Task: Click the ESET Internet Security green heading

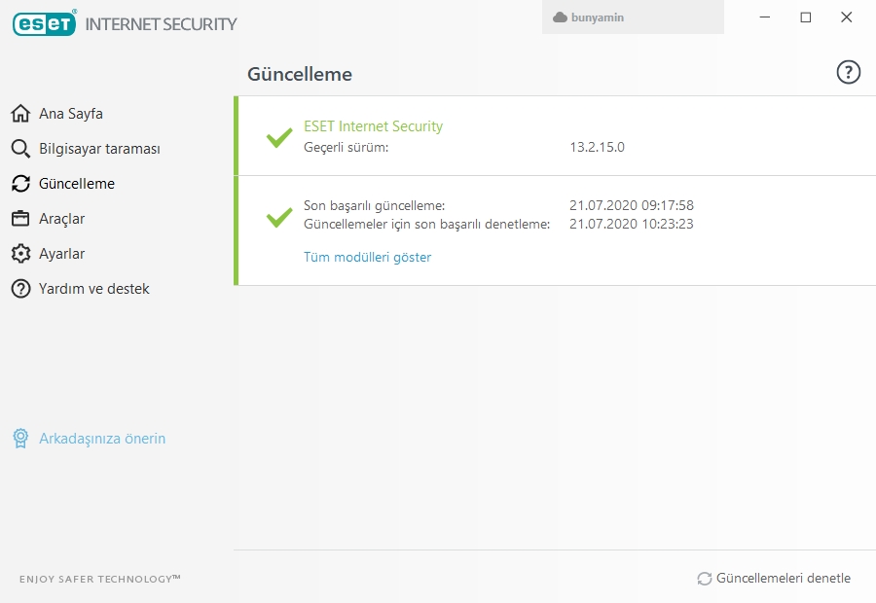Action: pyautogui.click(x=373, y=126)
